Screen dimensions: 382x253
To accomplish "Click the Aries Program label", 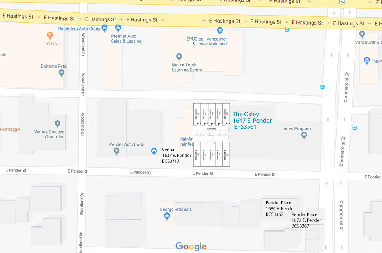I will [x=297, y=129].
